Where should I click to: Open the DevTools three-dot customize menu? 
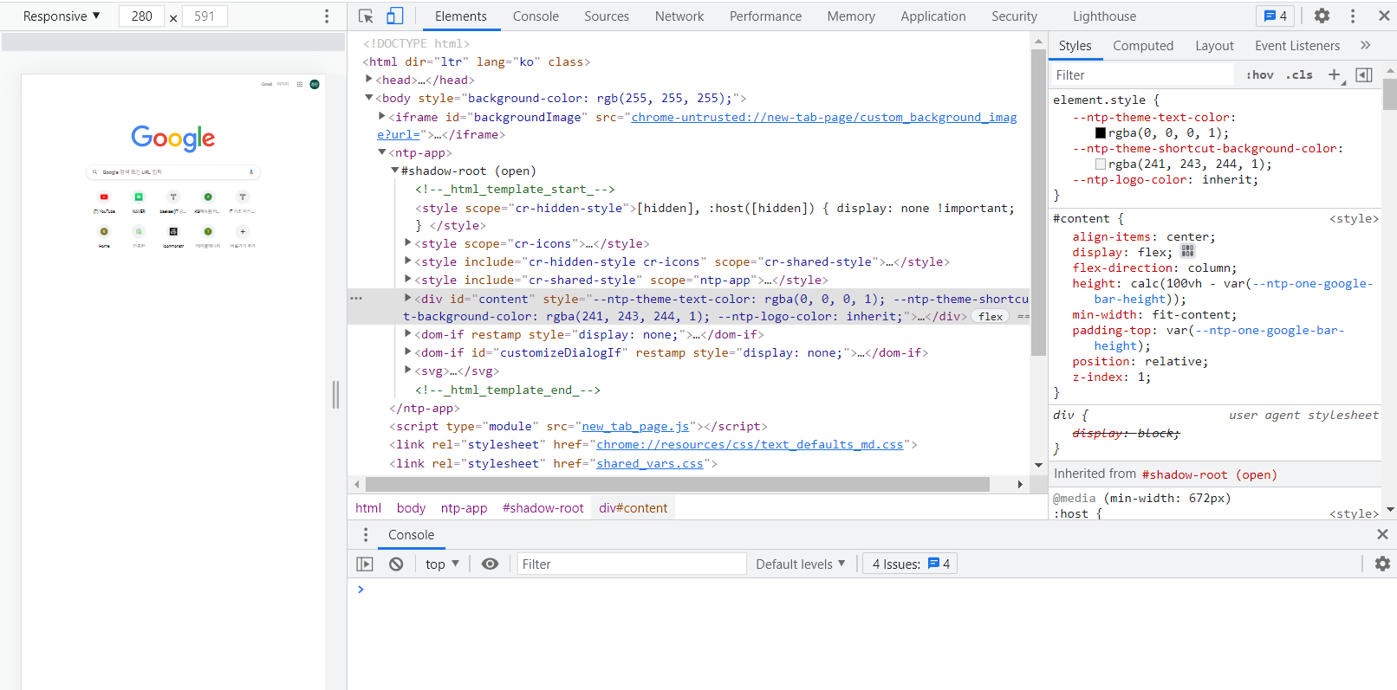[1352, 16]
